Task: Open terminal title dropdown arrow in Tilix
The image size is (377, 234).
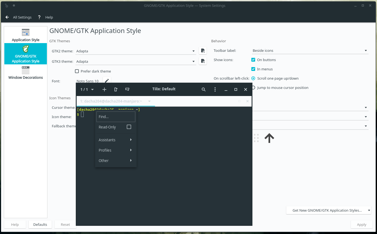Action: tap(149, 101)
